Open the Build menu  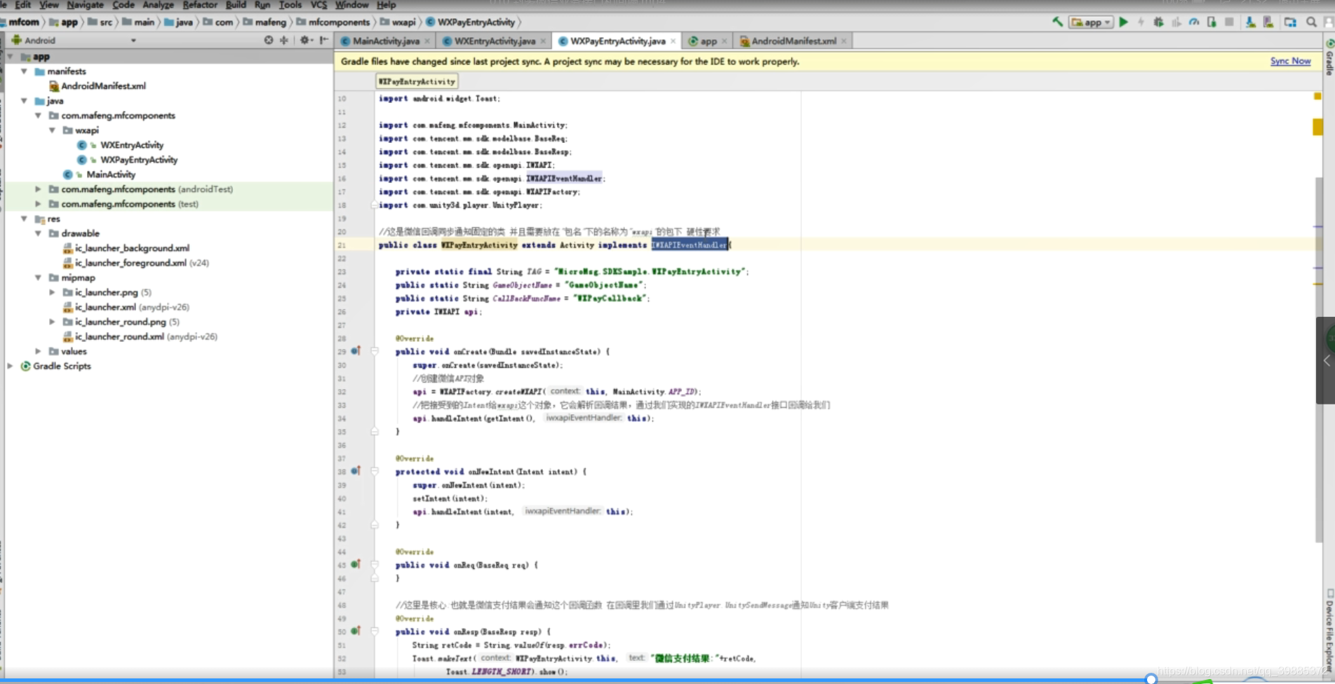click(236, 5)
